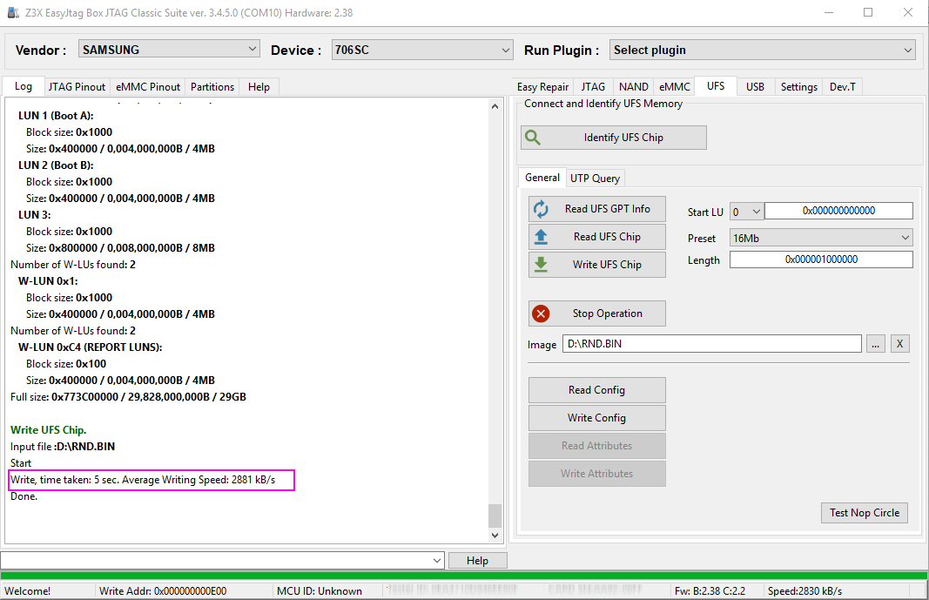Switch to the UTP Query tab
This screenshot has width=929, height=600.
tap(595, 179)
